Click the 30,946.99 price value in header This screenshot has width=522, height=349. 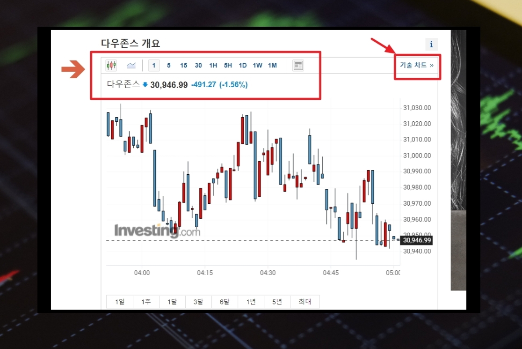[169, 85]
